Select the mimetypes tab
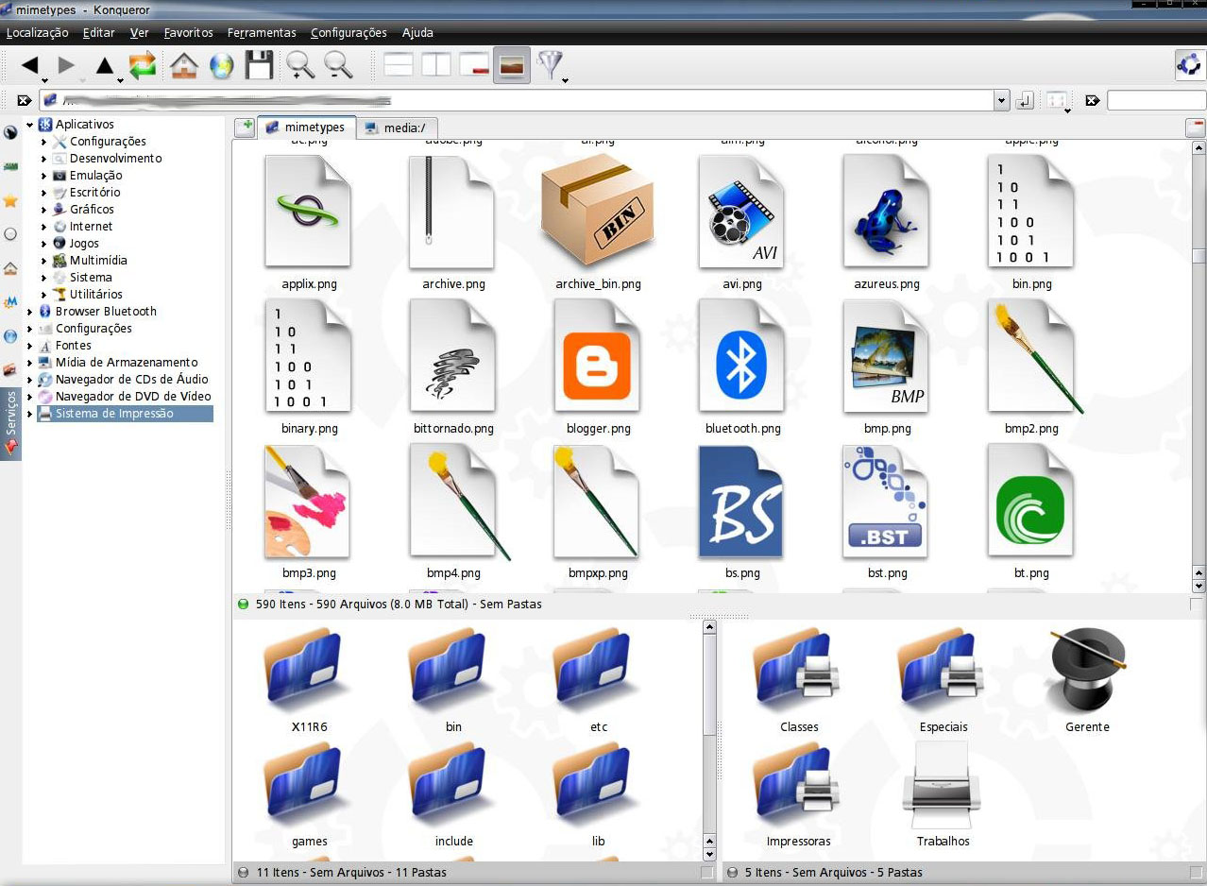This screenshot has height=886, width=1207. pos(307,127)
